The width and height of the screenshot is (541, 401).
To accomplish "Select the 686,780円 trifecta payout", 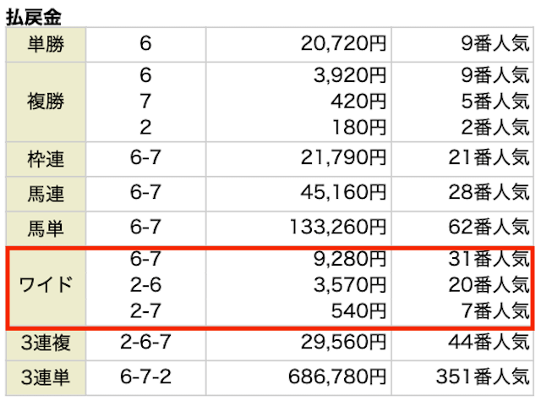I will 336,376.
